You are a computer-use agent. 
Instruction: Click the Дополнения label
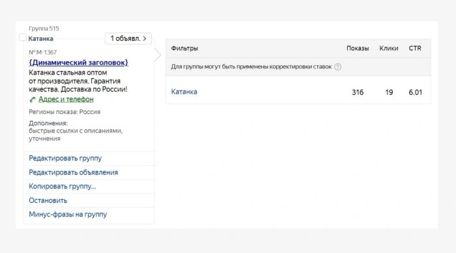click(48, 123)
